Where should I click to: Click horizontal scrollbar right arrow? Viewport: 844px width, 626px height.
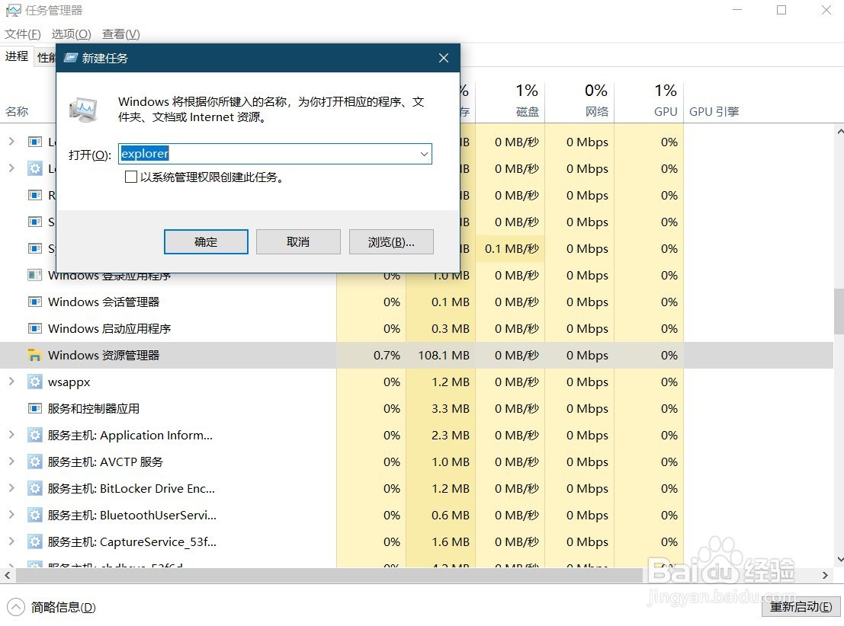[x=825, y=576]
